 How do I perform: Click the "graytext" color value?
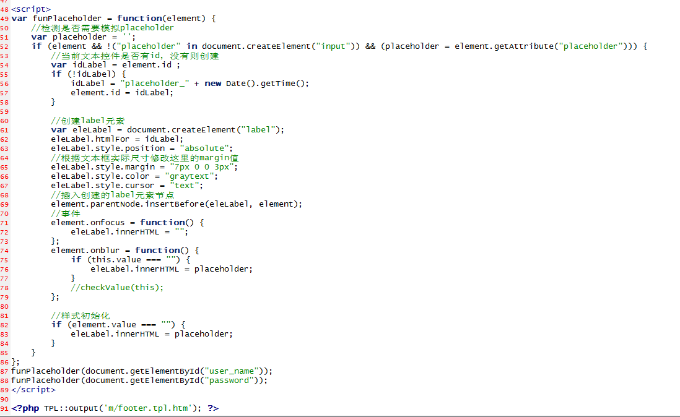(x=193, y=176)
